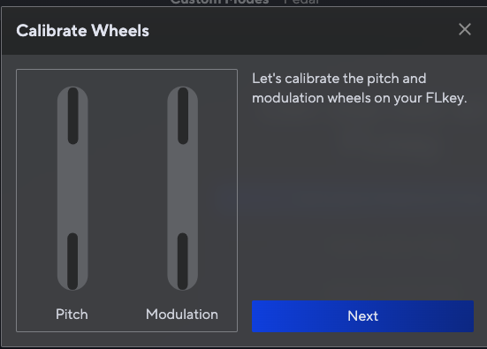
Task: Select the Modulation wheel graphic
Action: [183, 188]
